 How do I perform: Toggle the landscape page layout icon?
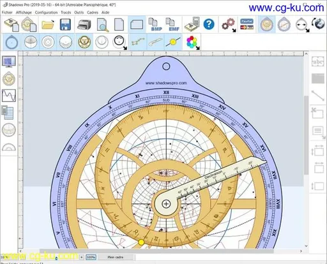pyautogui.click(x=137, y=25)
